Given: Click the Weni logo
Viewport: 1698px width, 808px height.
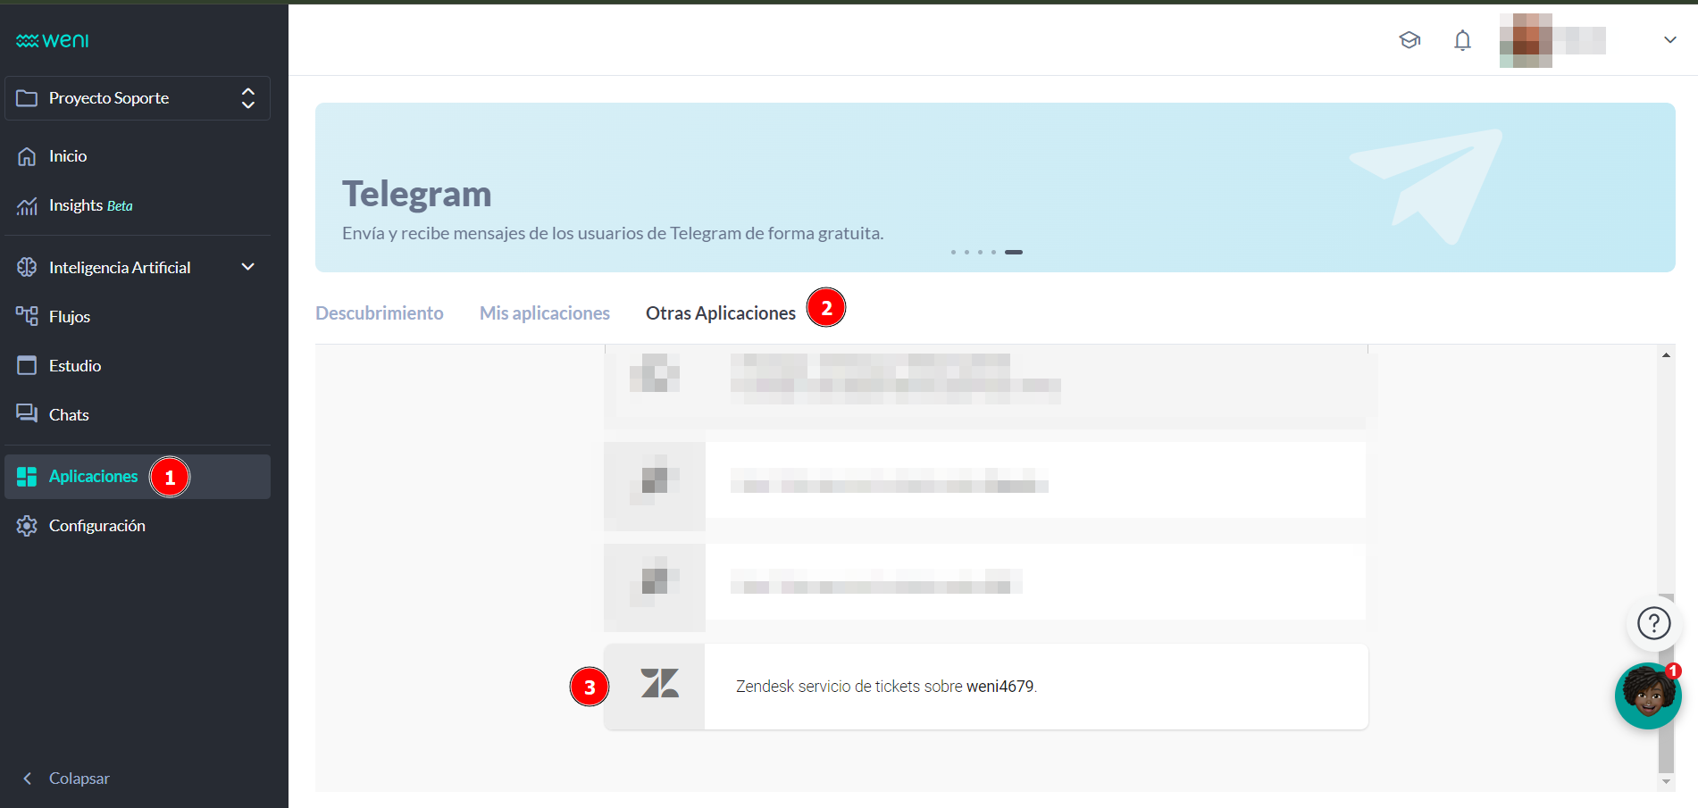Looking at the screenshot, I should (53, 40).
